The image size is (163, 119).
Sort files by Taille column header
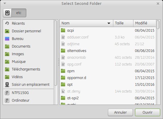[123, 23]
